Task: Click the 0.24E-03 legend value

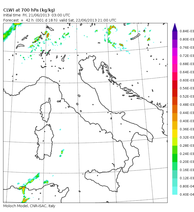Action: (x=187, y=154)
